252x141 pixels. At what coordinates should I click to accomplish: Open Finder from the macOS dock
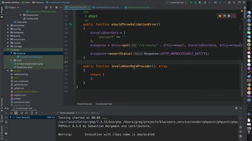click(x=249, y=13)
